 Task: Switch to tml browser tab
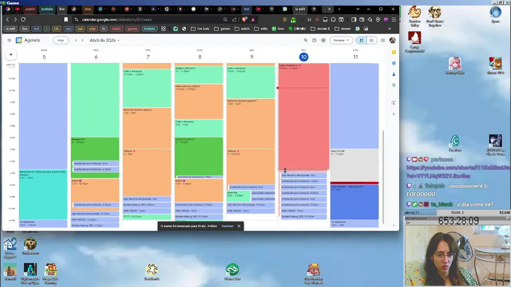point(246,9)
